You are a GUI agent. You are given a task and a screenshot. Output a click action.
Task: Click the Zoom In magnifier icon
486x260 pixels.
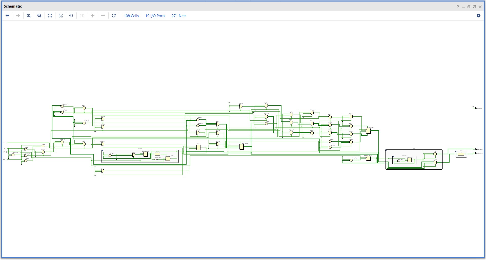point(29,16)
